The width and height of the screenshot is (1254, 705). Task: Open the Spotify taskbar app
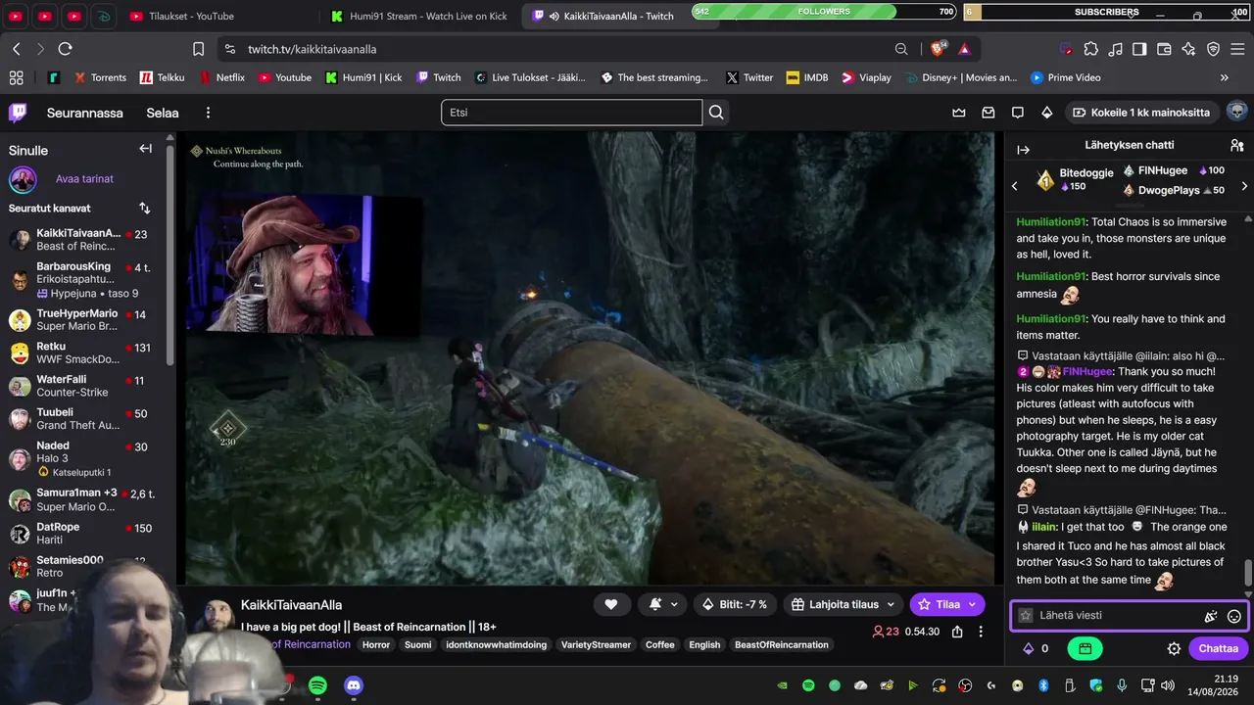point(317,685)
